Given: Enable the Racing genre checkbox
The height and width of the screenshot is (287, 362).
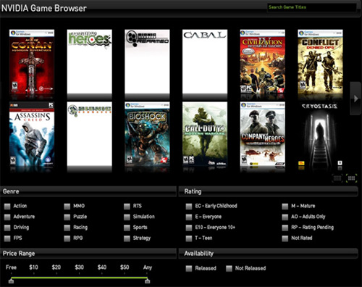Looking at the screenshot, I should click(x=67, y=228).
